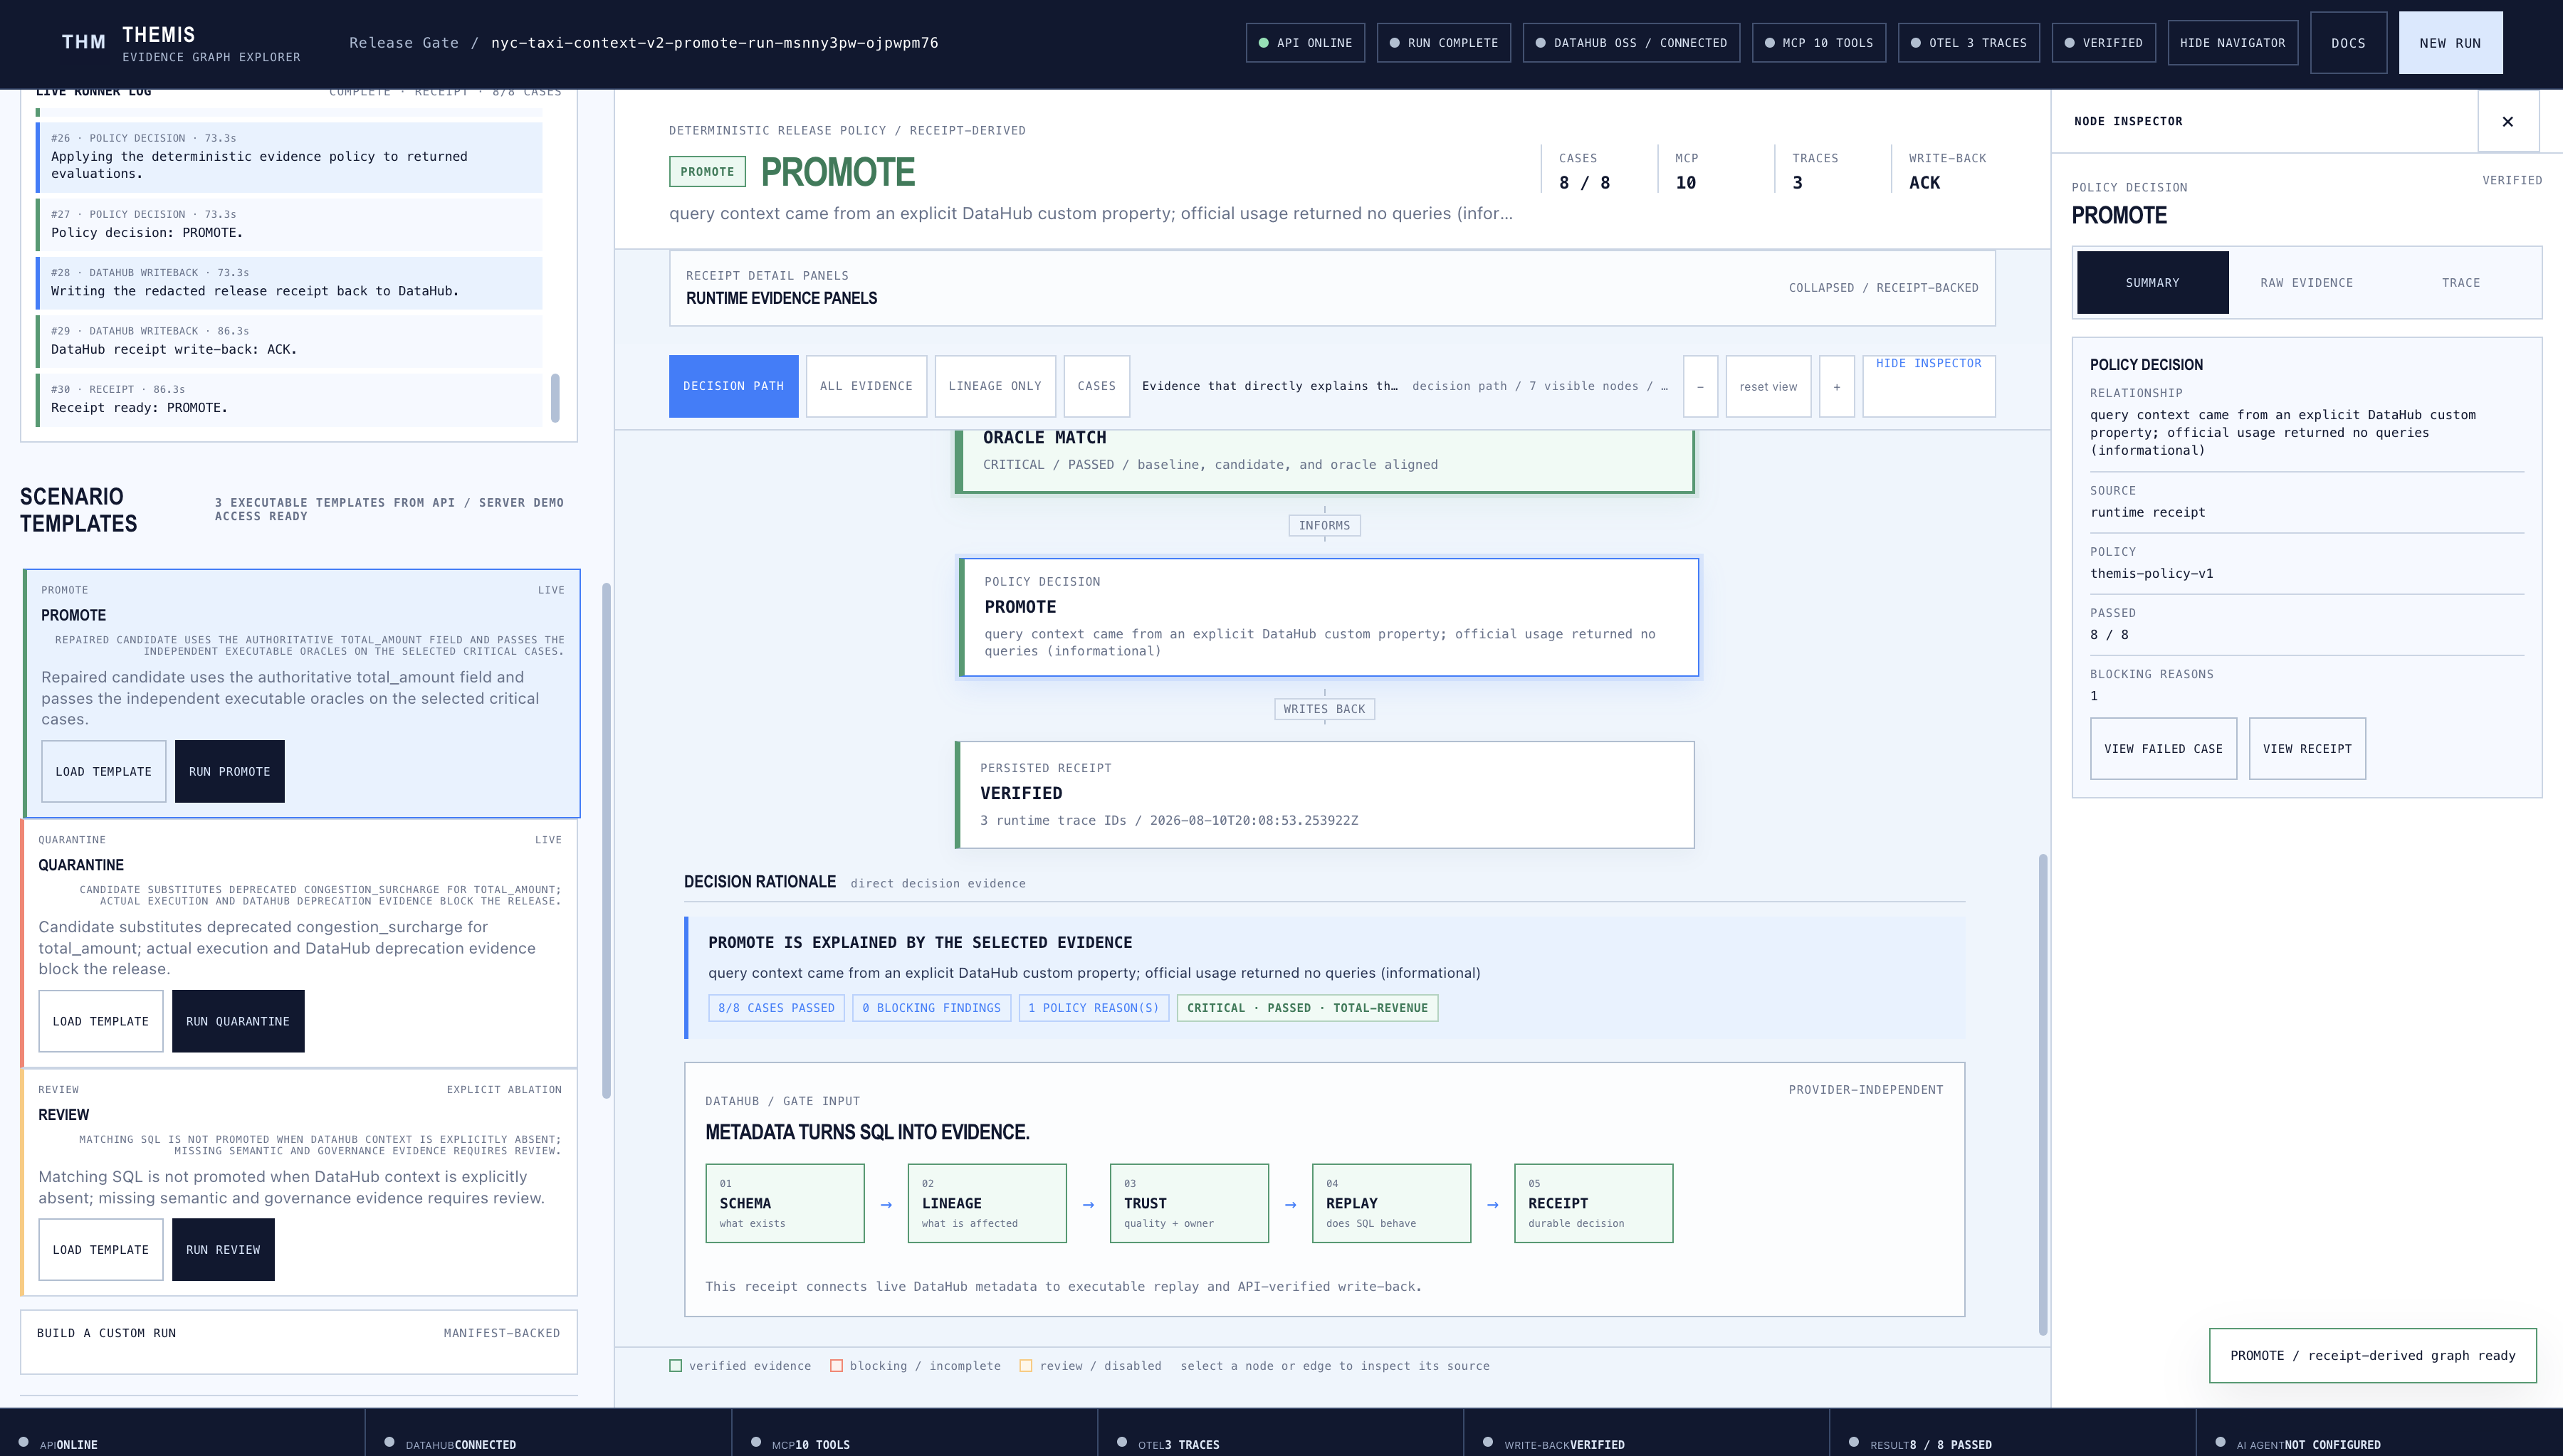2563x1456 pixels.
Task: Select log entry #27 Policy decision: PROMOTE
Action: (290, 224)
